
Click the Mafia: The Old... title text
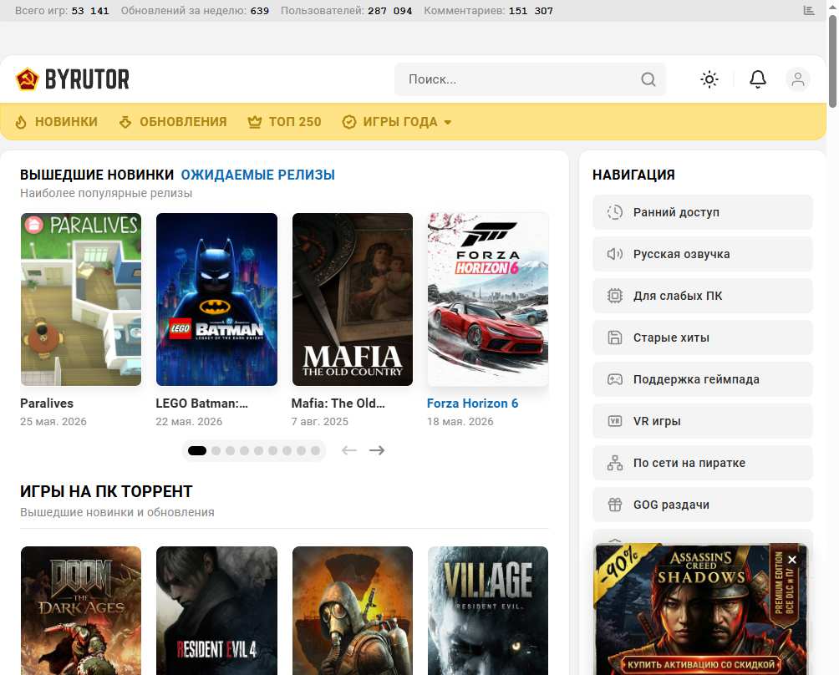(x=338, y=403)
